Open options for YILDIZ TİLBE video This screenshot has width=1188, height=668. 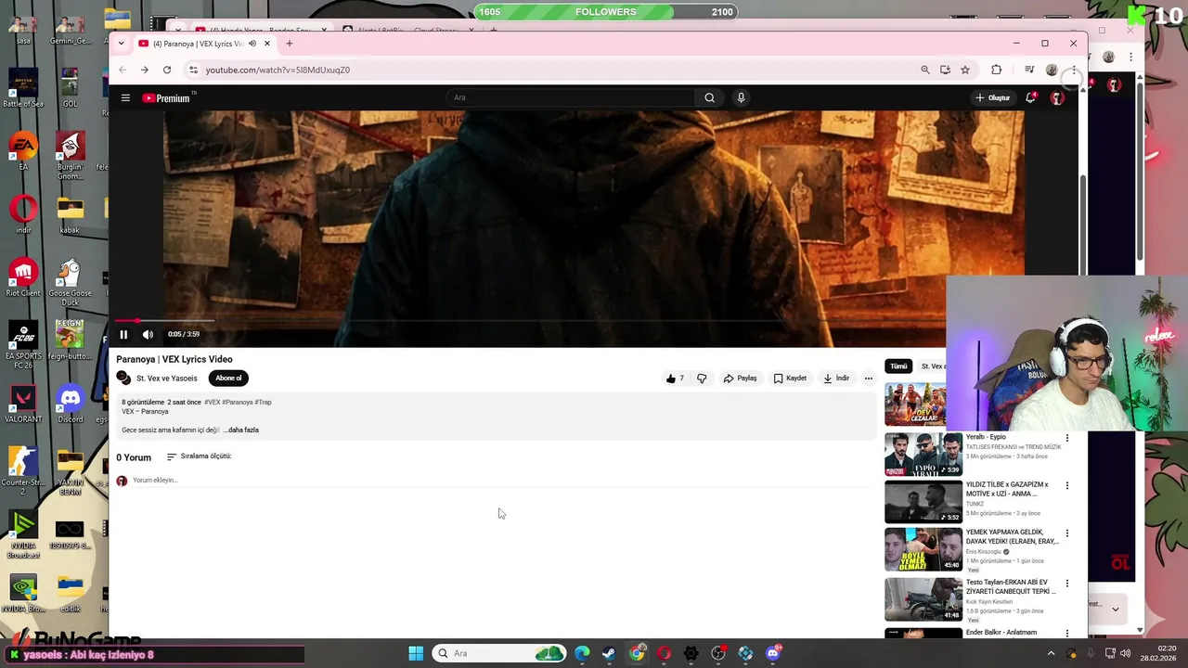coord(1067,485)
